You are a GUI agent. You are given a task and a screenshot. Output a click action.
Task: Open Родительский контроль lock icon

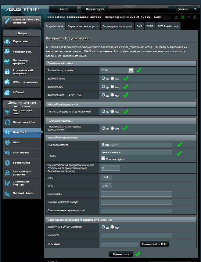pos(7,72)
